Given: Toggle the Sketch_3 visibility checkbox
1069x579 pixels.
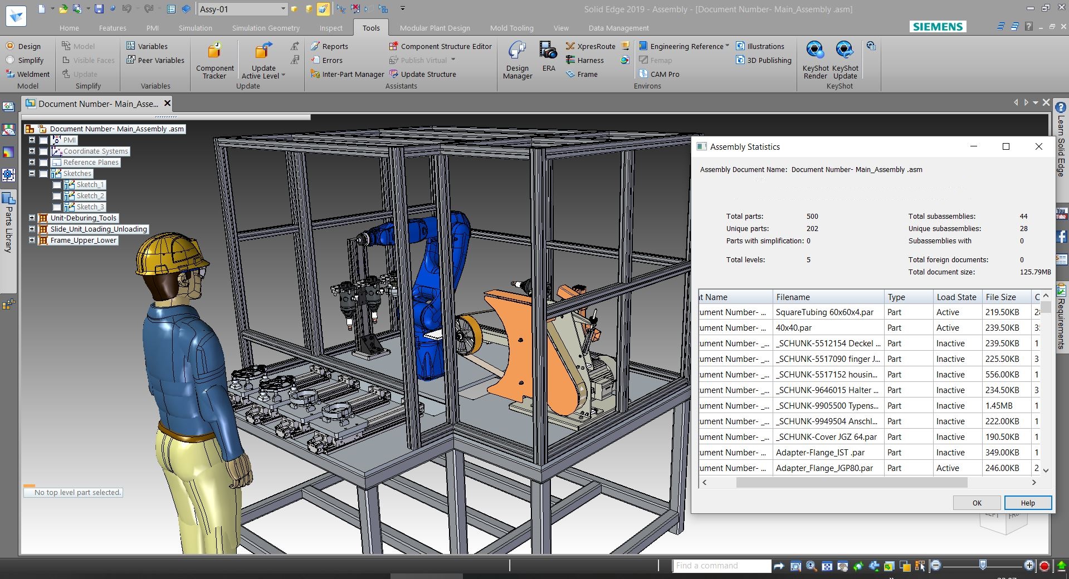Looking at the screenshot, I should [x=57, y=207].
